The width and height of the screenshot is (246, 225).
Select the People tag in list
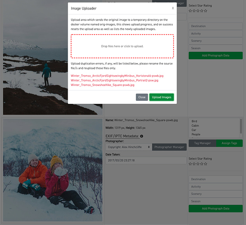pos(196,135)
